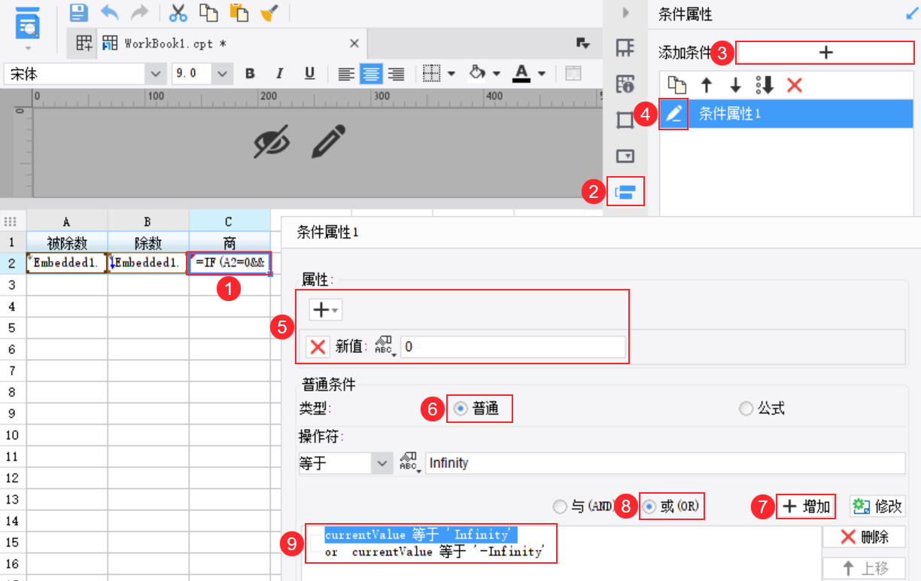Center-align the cell text

(371, 73)
